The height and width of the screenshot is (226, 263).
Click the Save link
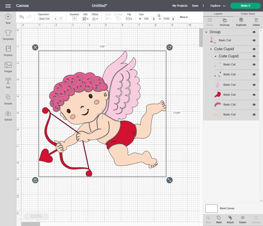195,6
